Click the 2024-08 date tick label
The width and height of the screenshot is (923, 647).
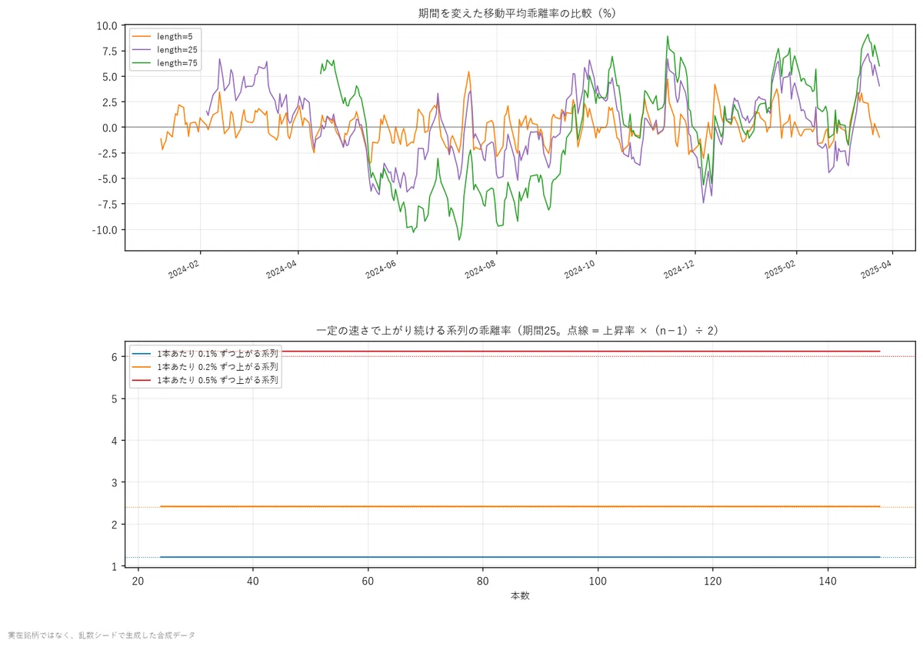[481, 271]
